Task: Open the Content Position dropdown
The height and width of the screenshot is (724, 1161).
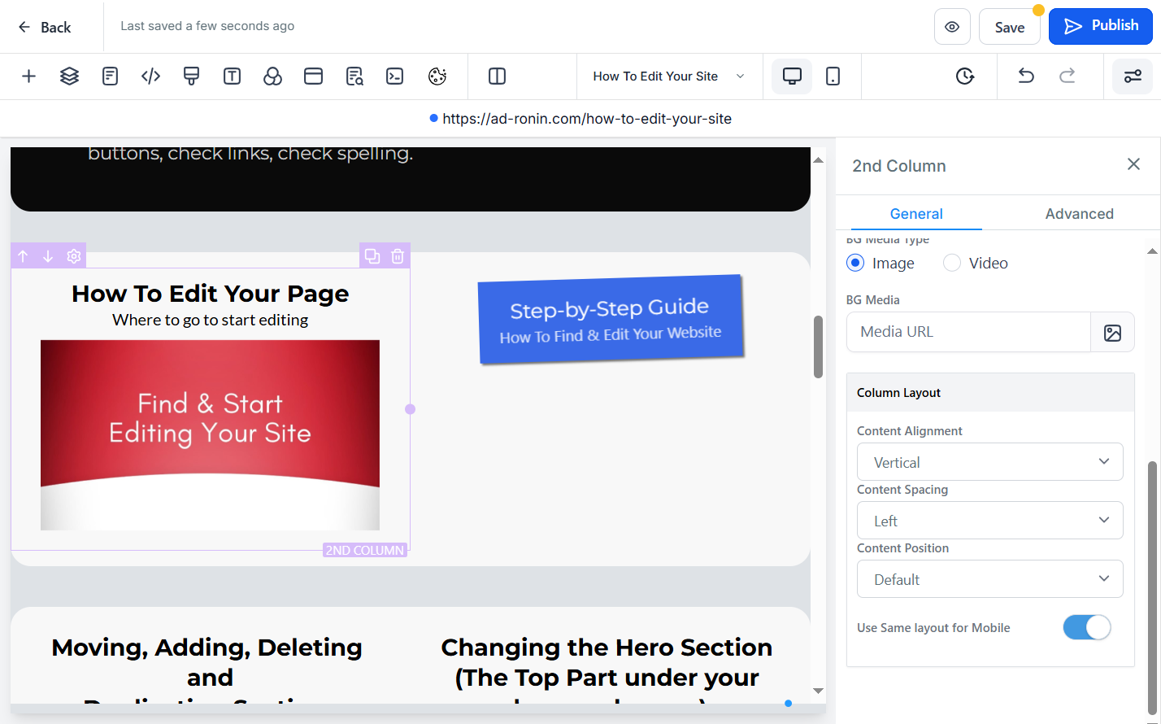Action: 990,579
